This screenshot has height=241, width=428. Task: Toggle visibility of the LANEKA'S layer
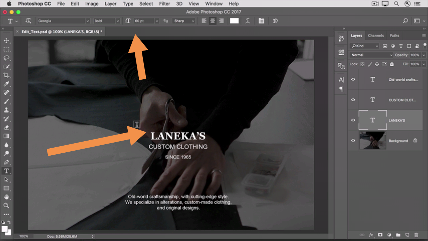click(353, 120)
